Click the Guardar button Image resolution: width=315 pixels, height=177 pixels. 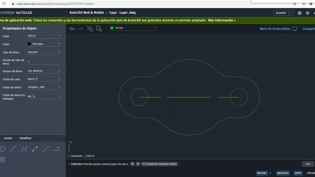pos(281,13)
